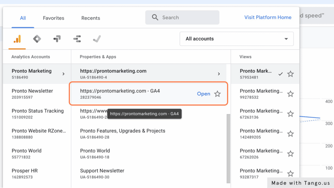
Task: Toggle favorite star for view 67263136
Action: coord(290,114)
